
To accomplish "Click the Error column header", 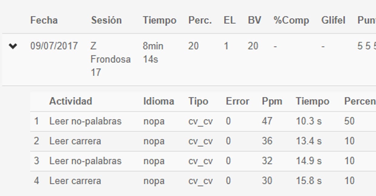I will [237, 101].
